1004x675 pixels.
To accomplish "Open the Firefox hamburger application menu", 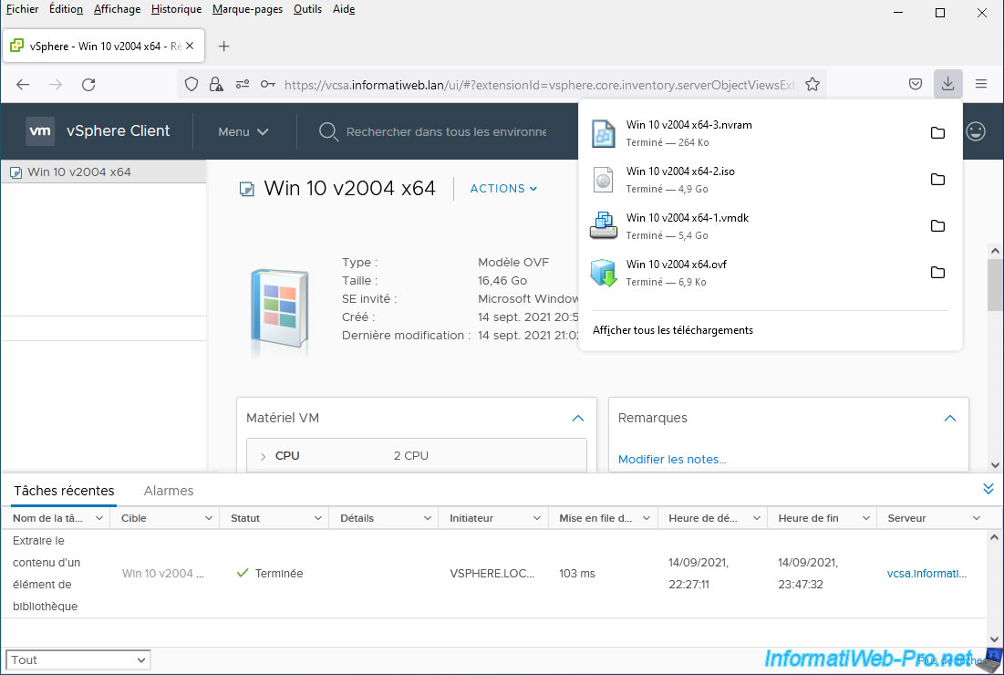I will click(x=981, y=84).
